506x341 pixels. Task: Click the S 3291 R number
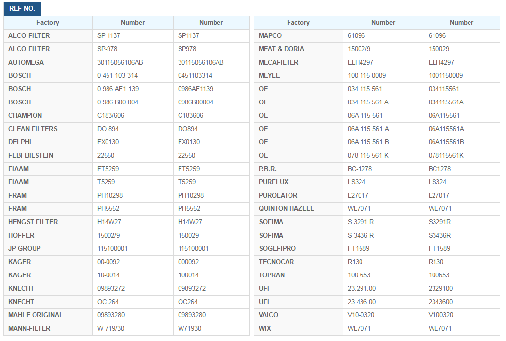tap(361, 222)
